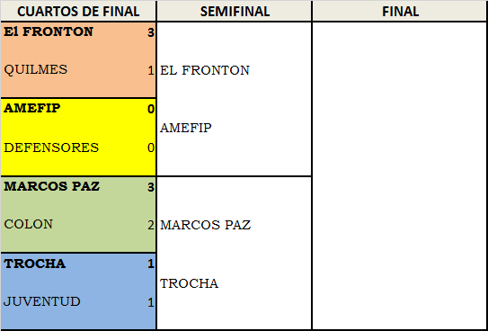Click MARCOS PAZ's score of 3
Screen dimensions: 488x331
pos(151,187)
